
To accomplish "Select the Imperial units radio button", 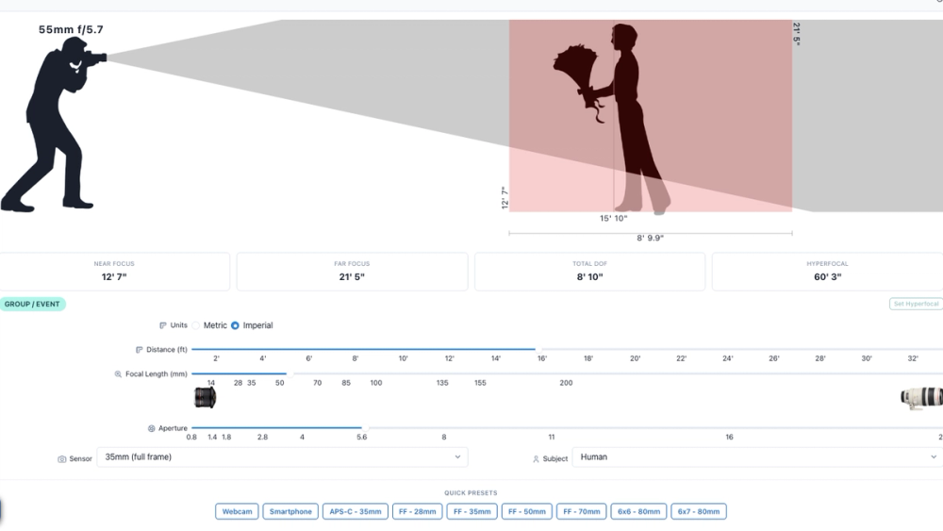I will [x=235, y=325].
